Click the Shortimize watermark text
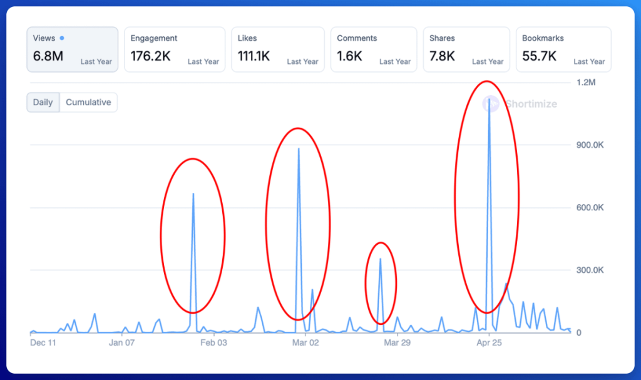The image size is (641, 380). pos(531,104)
